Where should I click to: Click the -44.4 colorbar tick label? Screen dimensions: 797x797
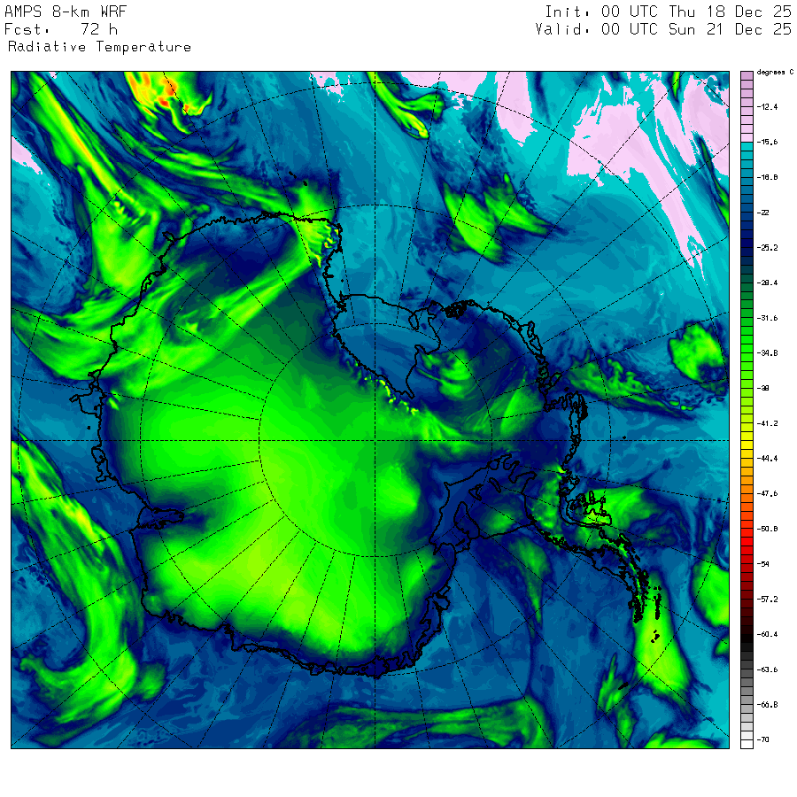[x=767, y=459]
